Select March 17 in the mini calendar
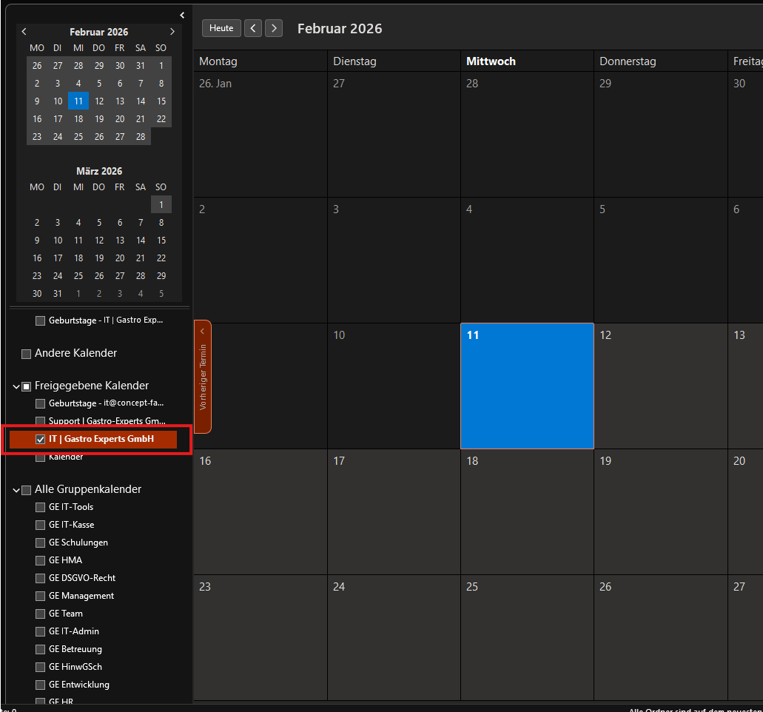The image size is (763, 712). [x=58, y=258]
